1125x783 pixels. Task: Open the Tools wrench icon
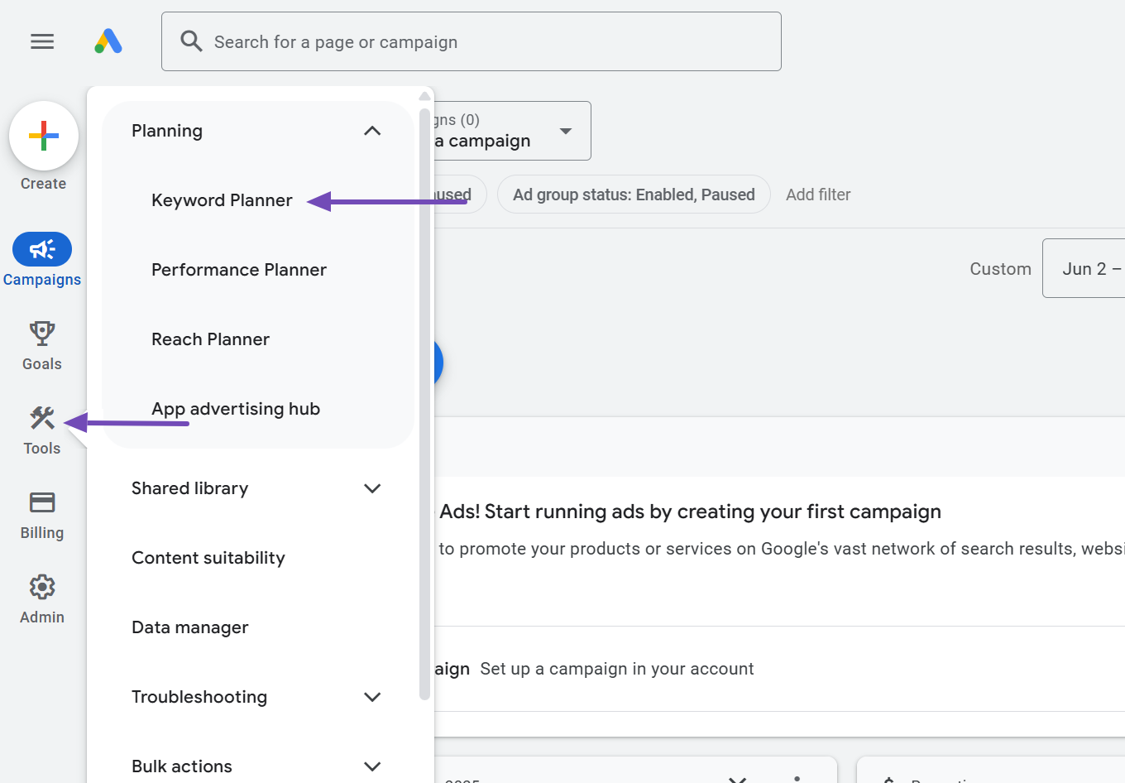tap(42, 418)
